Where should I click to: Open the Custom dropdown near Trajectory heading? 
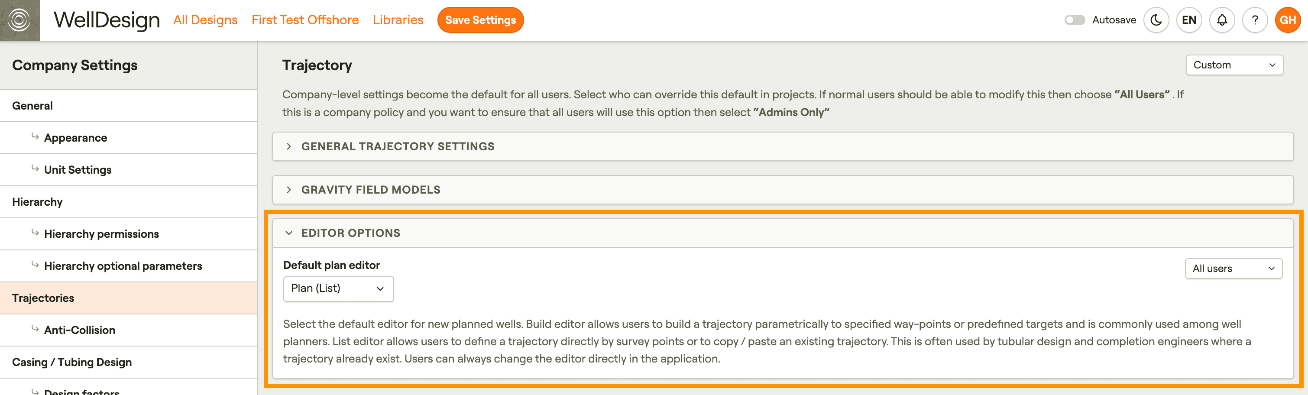tap(1234, 65)
